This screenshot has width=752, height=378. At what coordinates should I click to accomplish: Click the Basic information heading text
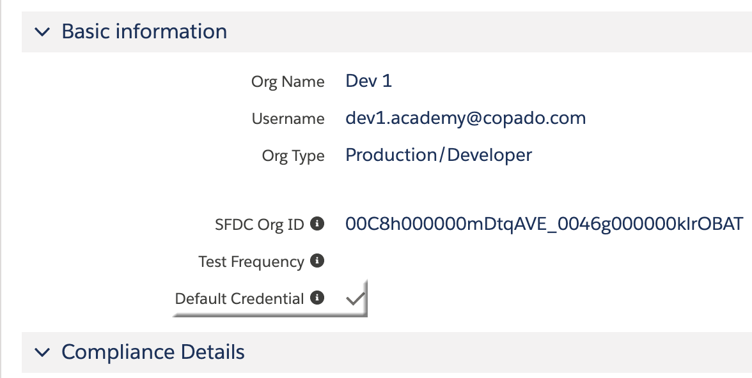[145, 32]
